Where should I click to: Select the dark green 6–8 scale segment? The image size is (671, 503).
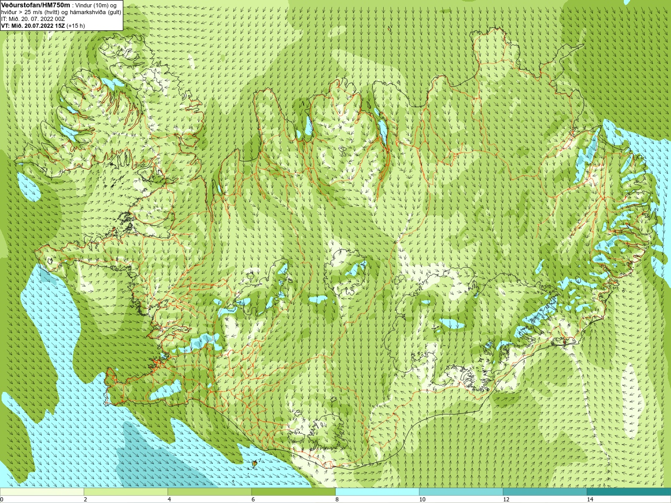point(294,492)
